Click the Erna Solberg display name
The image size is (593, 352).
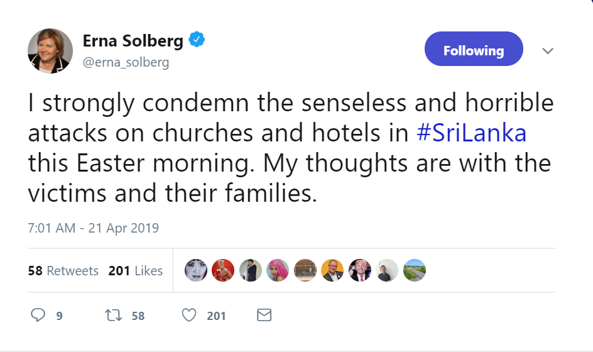133,41
